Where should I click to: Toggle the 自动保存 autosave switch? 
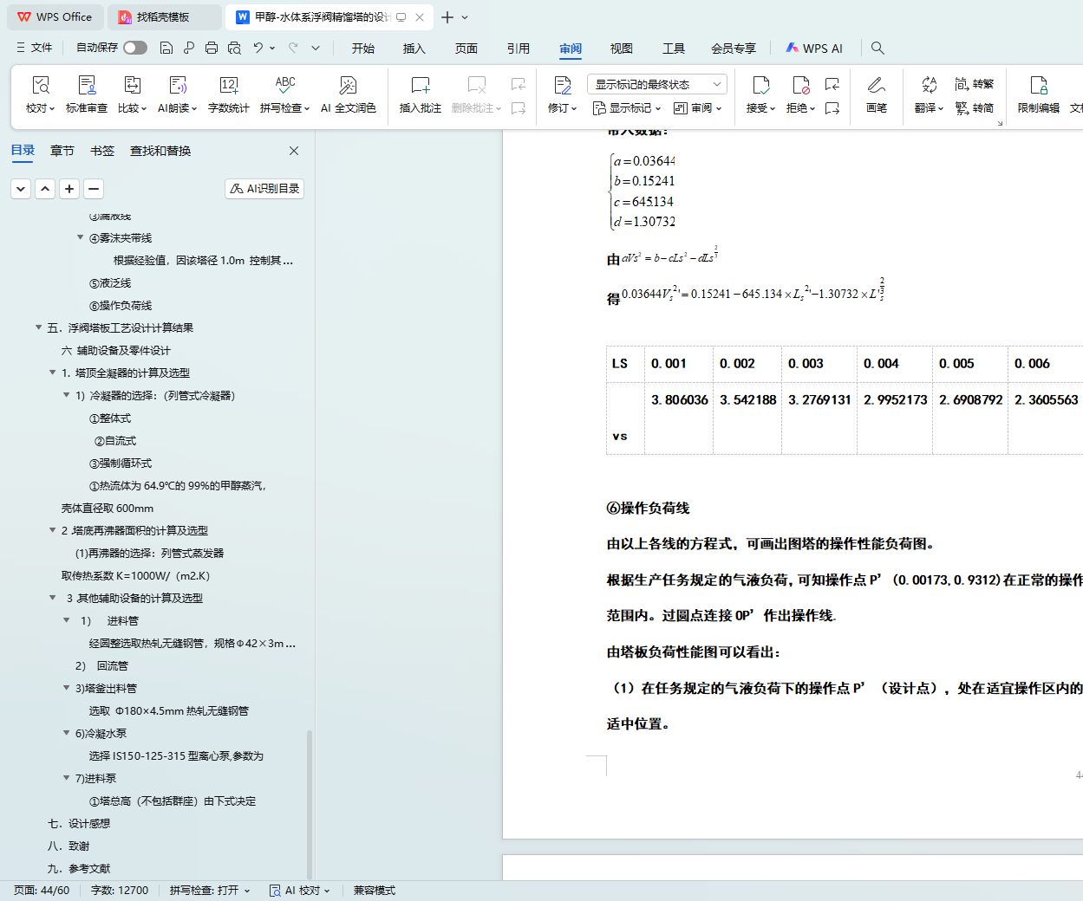click(x=135, y=48)
